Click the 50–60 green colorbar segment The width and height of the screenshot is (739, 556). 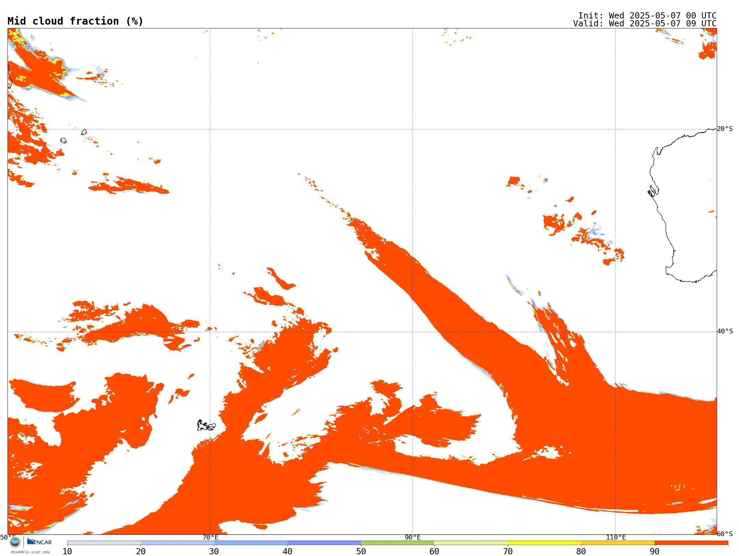click(398, 543)
